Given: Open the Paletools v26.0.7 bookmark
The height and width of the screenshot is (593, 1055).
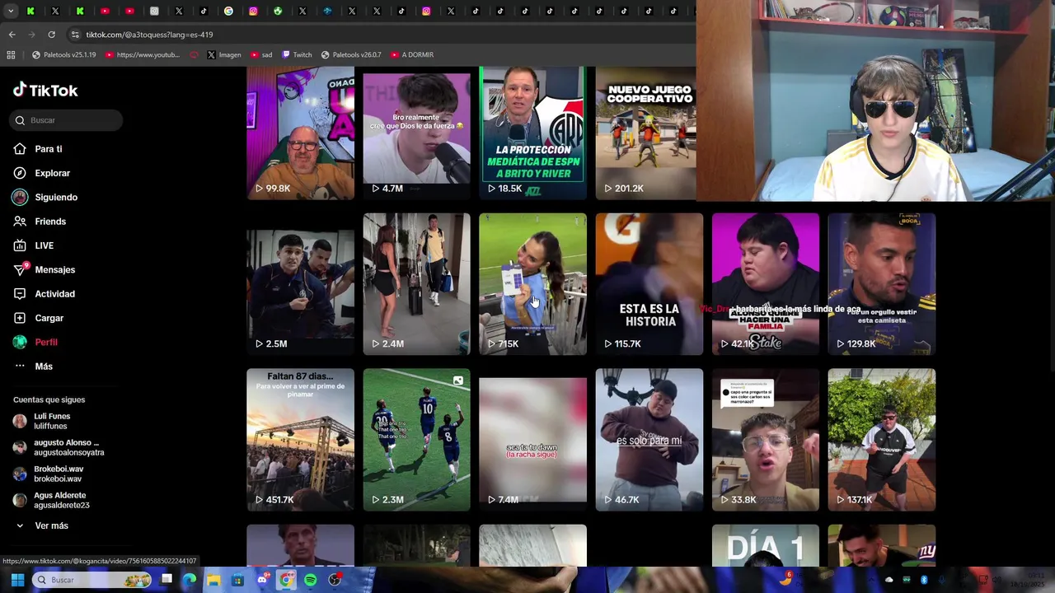Looking at the screenshot, I should tap(351, 54).
